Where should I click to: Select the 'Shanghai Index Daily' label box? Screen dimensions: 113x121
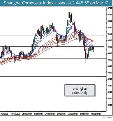pos(80,90)
